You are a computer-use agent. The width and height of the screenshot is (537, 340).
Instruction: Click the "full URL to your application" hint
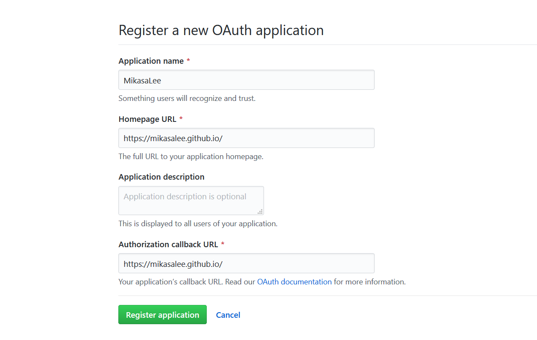point(191,157)
